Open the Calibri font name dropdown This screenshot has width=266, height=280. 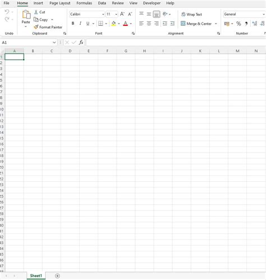[x=103, y=14]
